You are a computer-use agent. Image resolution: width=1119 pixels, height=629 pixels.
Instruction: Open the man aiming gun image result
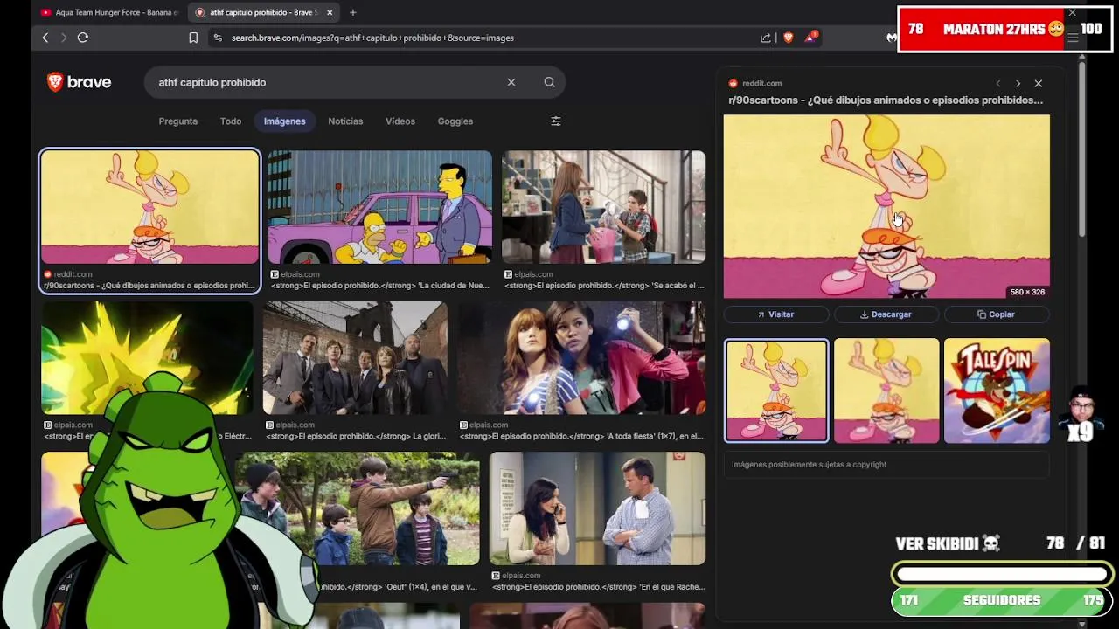pos(357,508)
